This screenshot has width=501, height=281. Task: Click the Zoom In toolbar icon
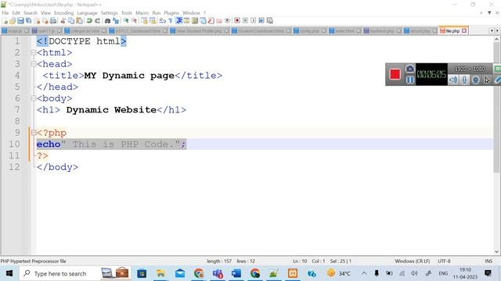(x=126, y=21)
